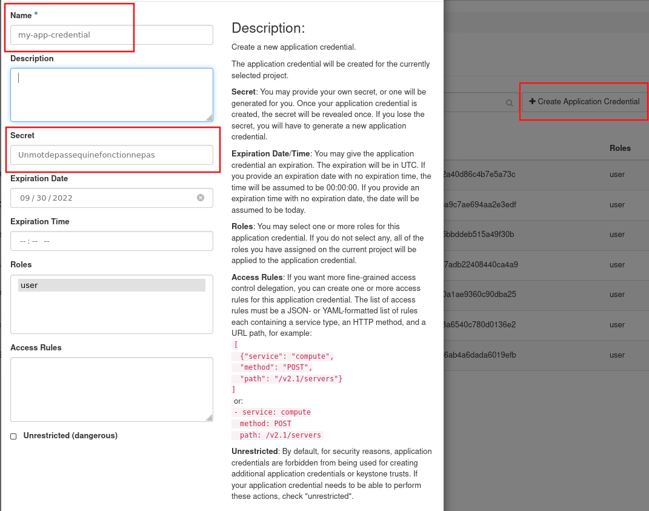Viewport: 649px width, 511px height.
Task: Select the credential ID ending in a2e3edf
Action: (479, 204)
